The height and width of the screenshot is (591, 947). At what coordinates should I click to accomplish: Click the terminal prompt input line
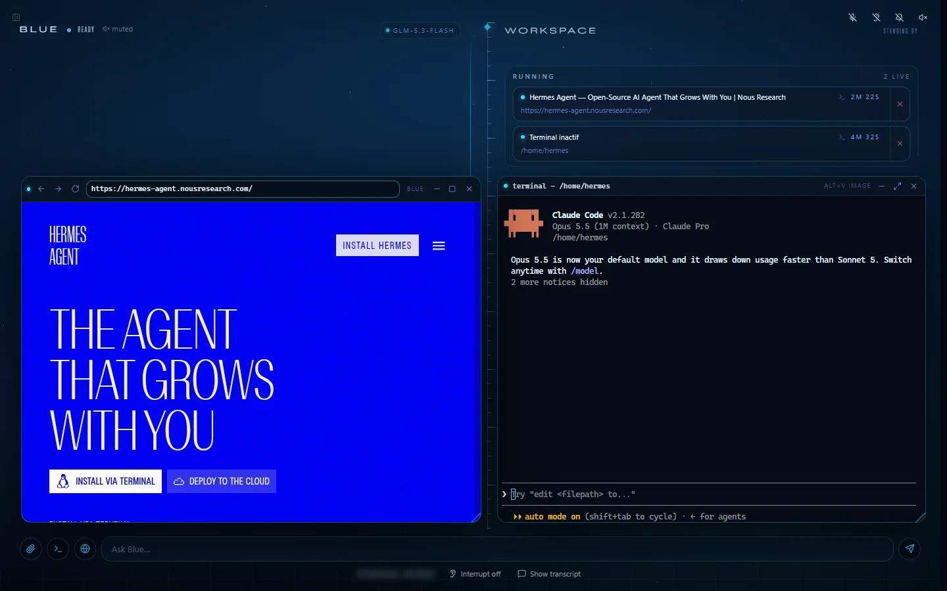[709, 494]
